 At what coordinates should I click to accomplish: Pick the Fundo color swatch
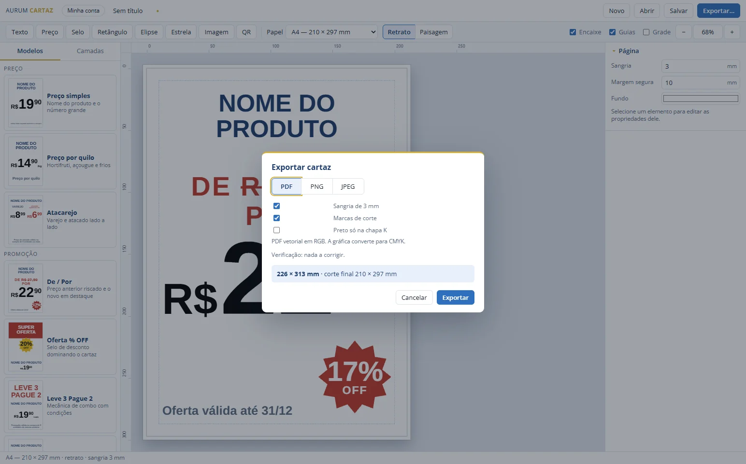(x=701, y=98)
